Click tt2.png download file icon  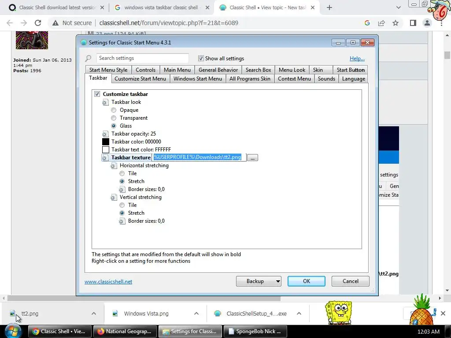pos(12,313)
